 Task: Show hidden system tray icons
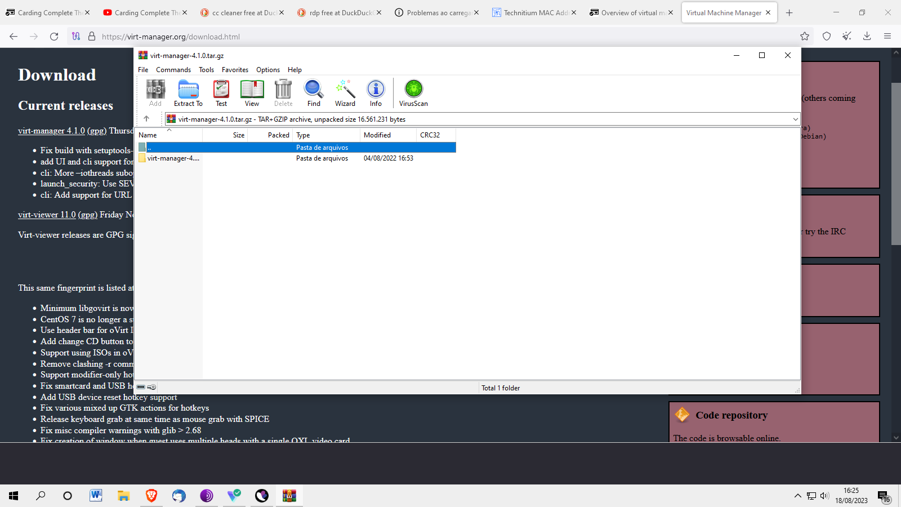point(797,496)
